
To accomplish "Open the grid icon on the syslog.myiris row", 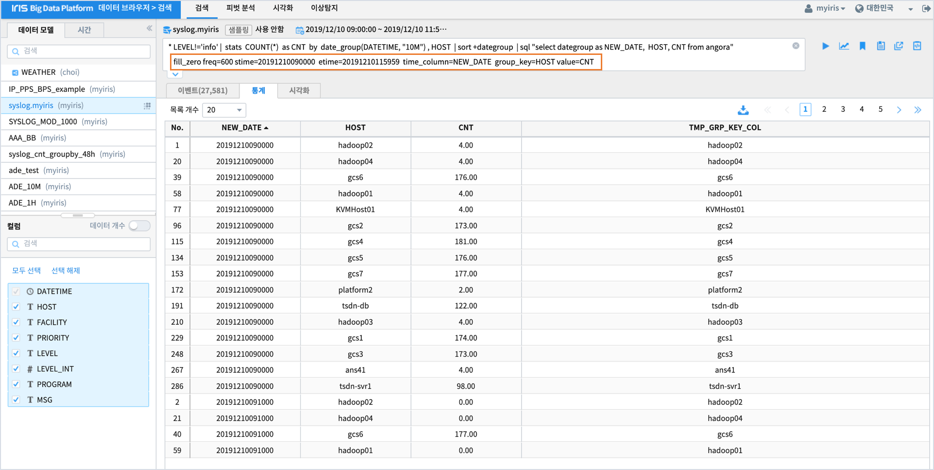I will 147,105.
